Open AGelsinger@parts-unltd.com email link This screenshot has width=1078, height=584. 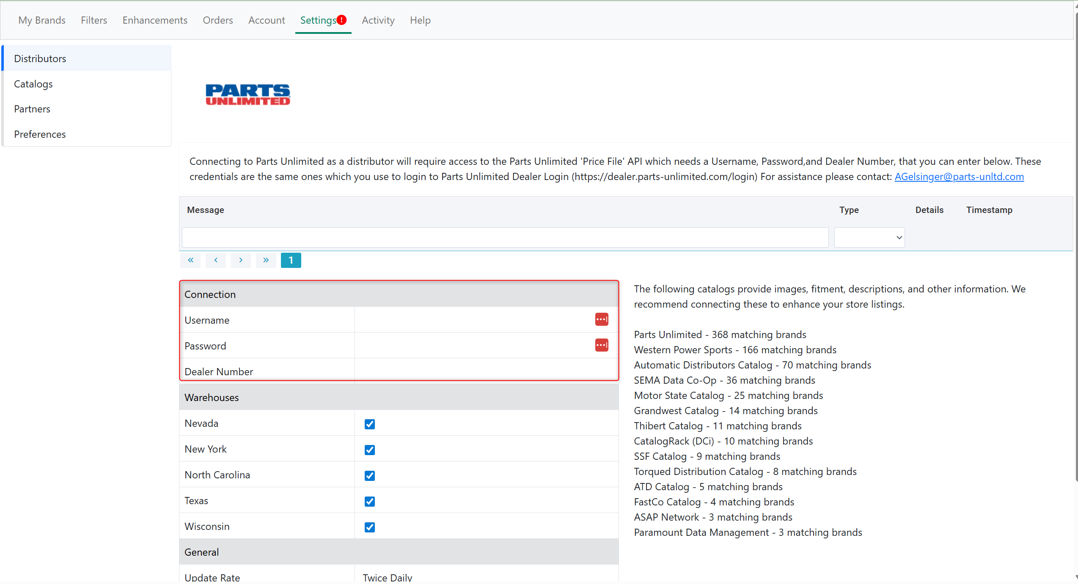pos(959,177)
